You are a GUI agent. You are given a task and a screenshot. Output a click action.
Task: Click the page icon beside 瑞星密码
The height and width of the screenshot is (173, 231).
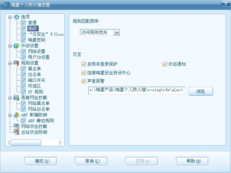click(x=23, y=40)
